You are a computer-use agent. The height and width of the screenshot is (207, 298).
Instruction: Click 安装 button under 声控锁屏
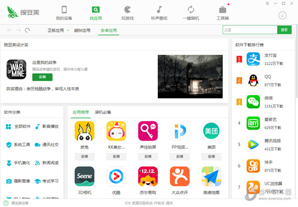(148, 157)
